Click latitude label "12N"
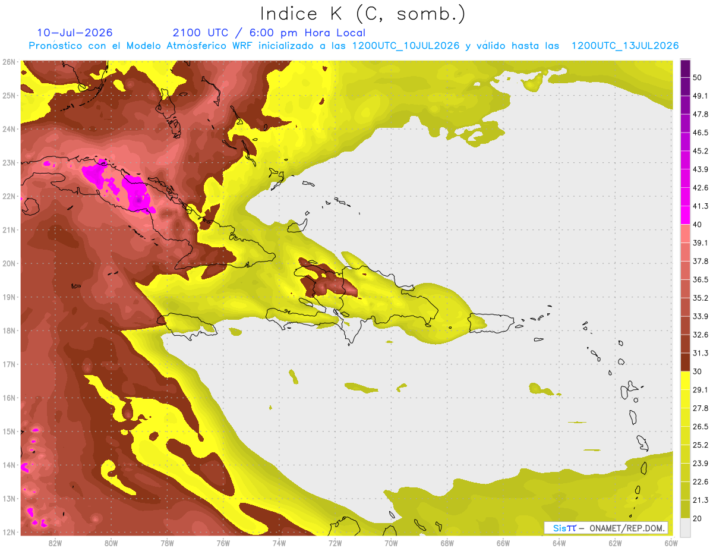This screenshot has height=551, width=713. tap(9, 532)
